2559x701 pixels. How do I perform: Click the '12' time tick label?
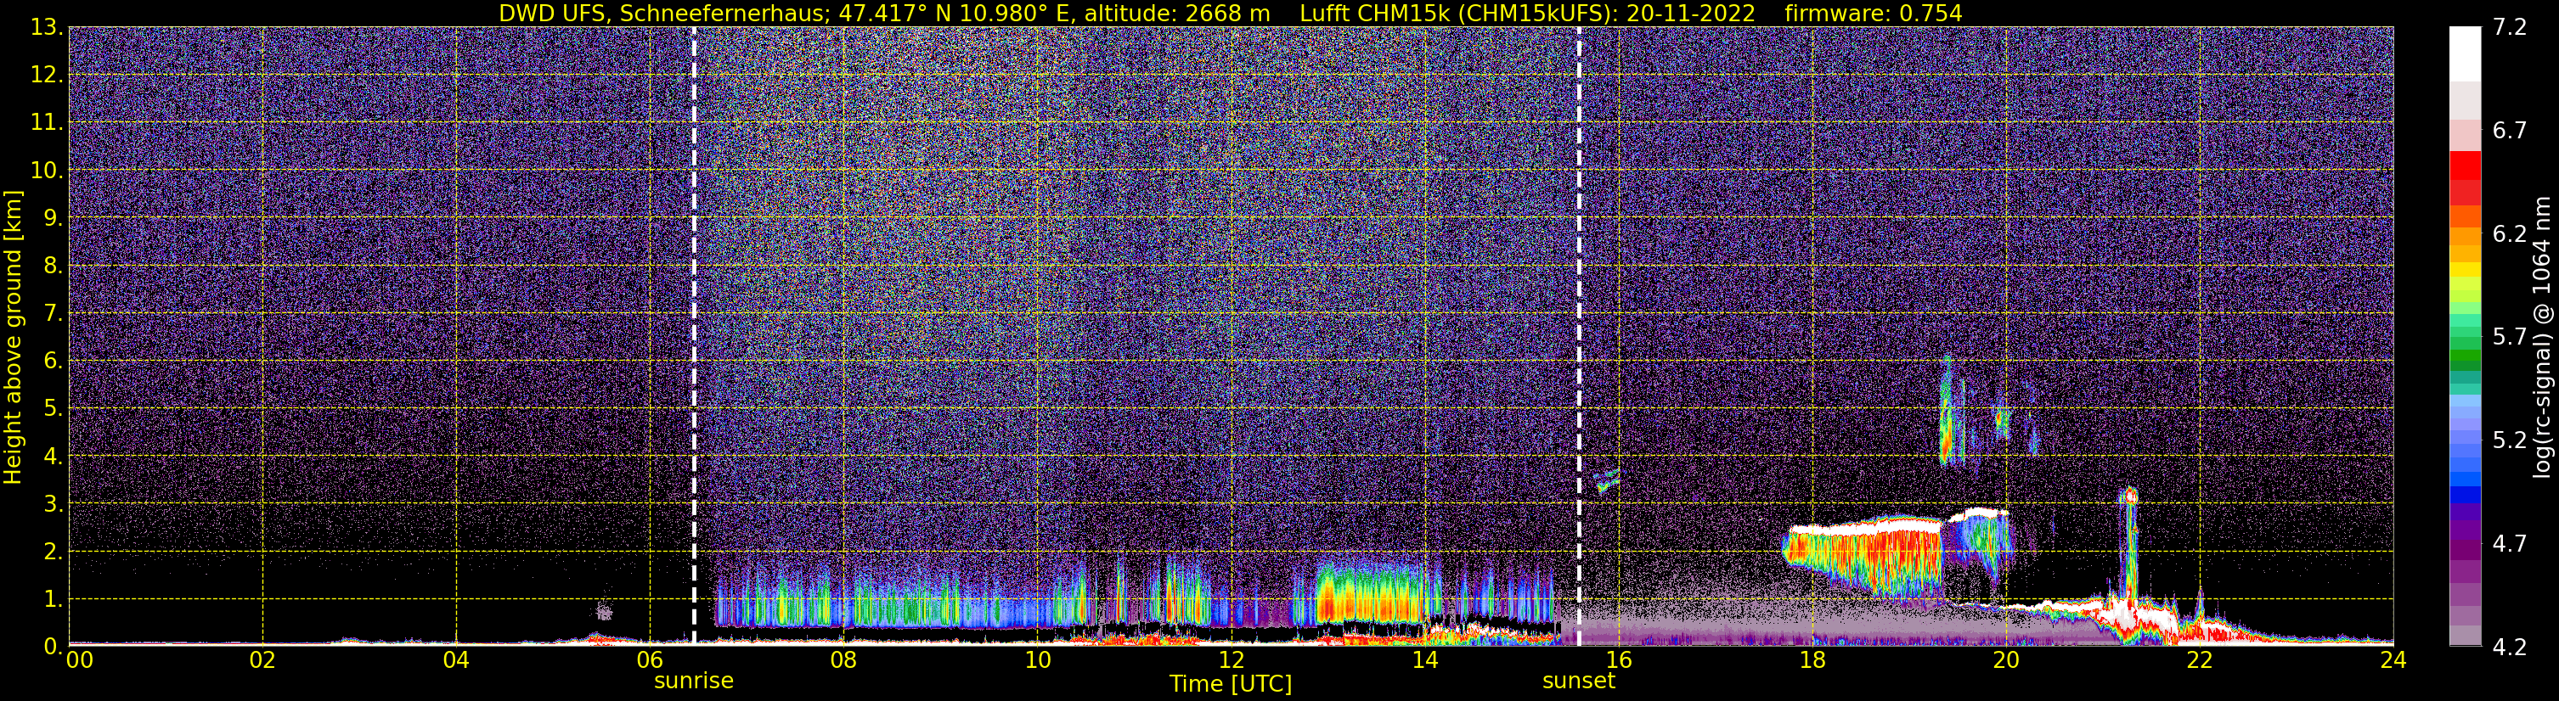pyautogui.click(x=1231, y=659)
